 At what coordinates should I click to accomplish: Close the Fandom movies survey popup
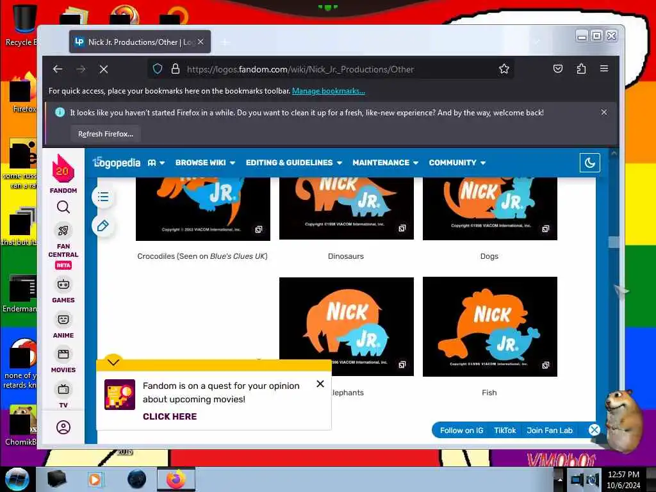coord(320,384)
